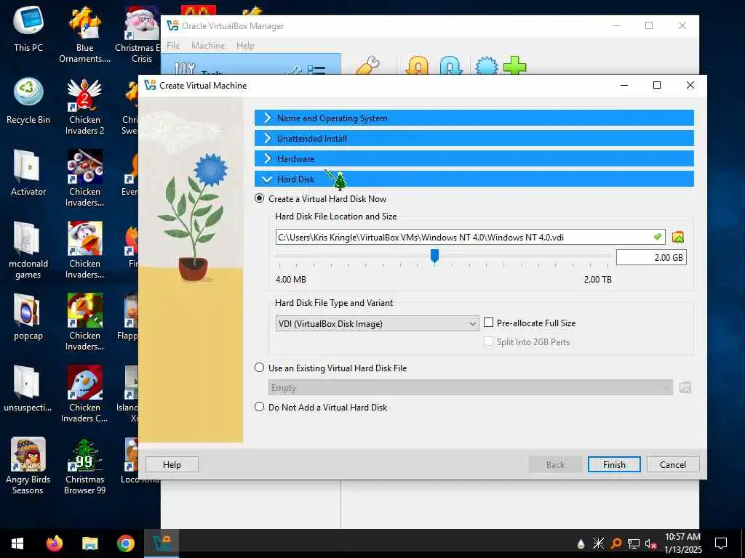The width and height of the screenshot is (745, 558).
Task: Enable Pre-allocate Full Size checkbox
Action: coord(488,323)
